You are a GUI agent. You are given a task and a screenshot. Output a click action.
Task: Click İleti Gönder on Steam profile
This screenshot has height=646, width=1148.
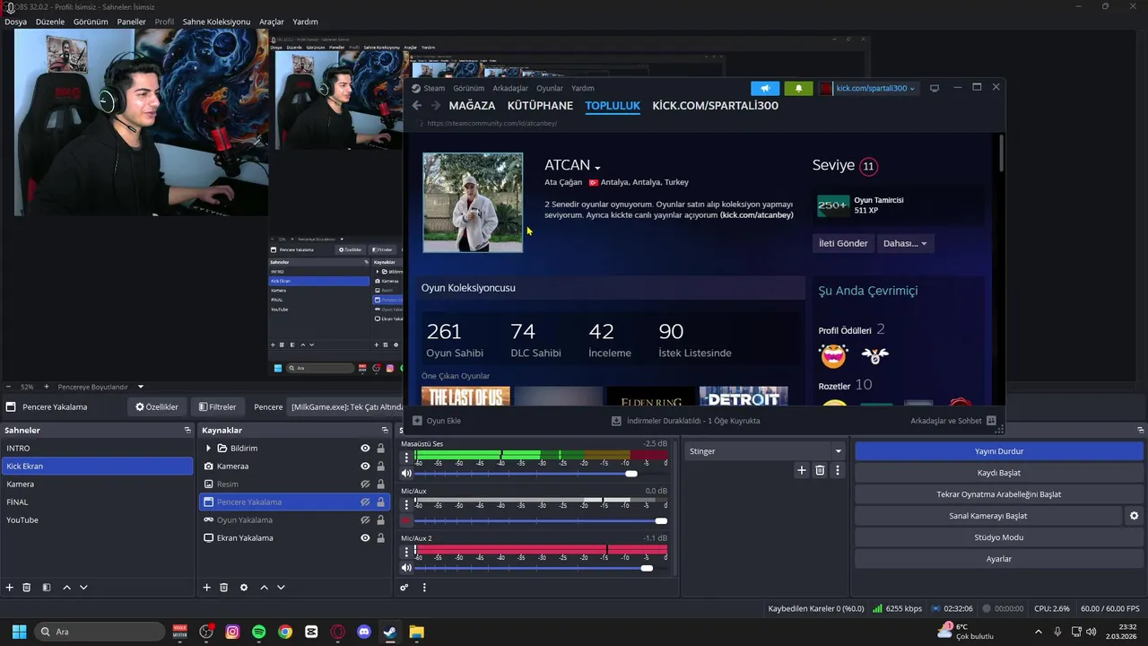point(842,243)
